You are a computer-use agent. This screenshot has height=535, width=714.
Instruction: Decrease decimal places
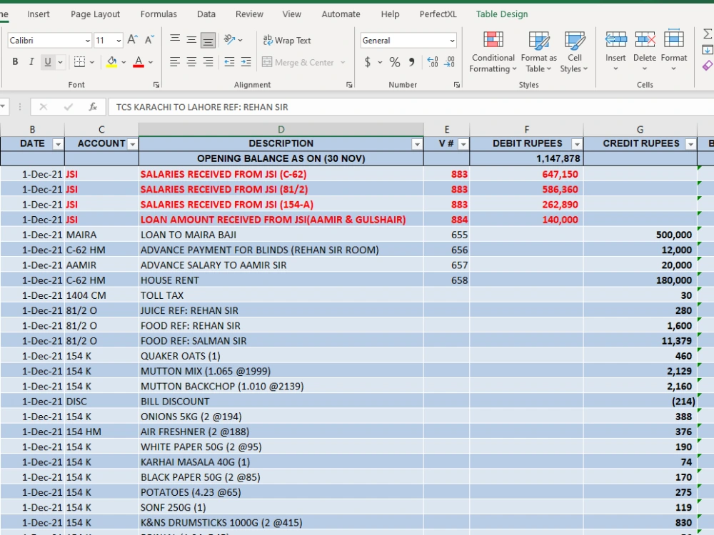coord(449,62)
